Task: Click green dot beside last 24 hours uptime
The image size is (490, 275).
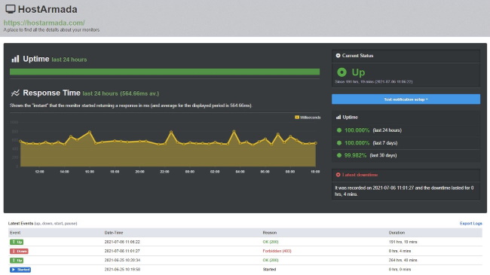Action: pyautogui.click(x=339, y=130)
